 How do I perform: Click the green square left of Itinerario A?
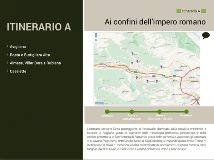[x=178, y=11]
